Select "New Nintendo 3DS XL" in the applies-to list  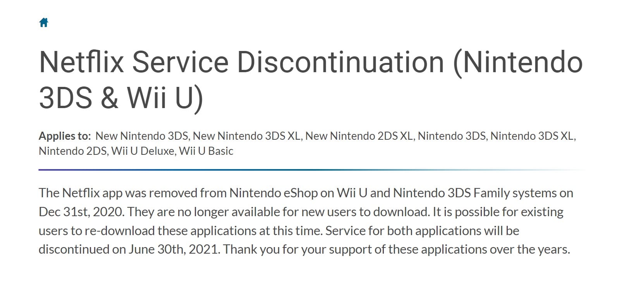click(247, 136)
